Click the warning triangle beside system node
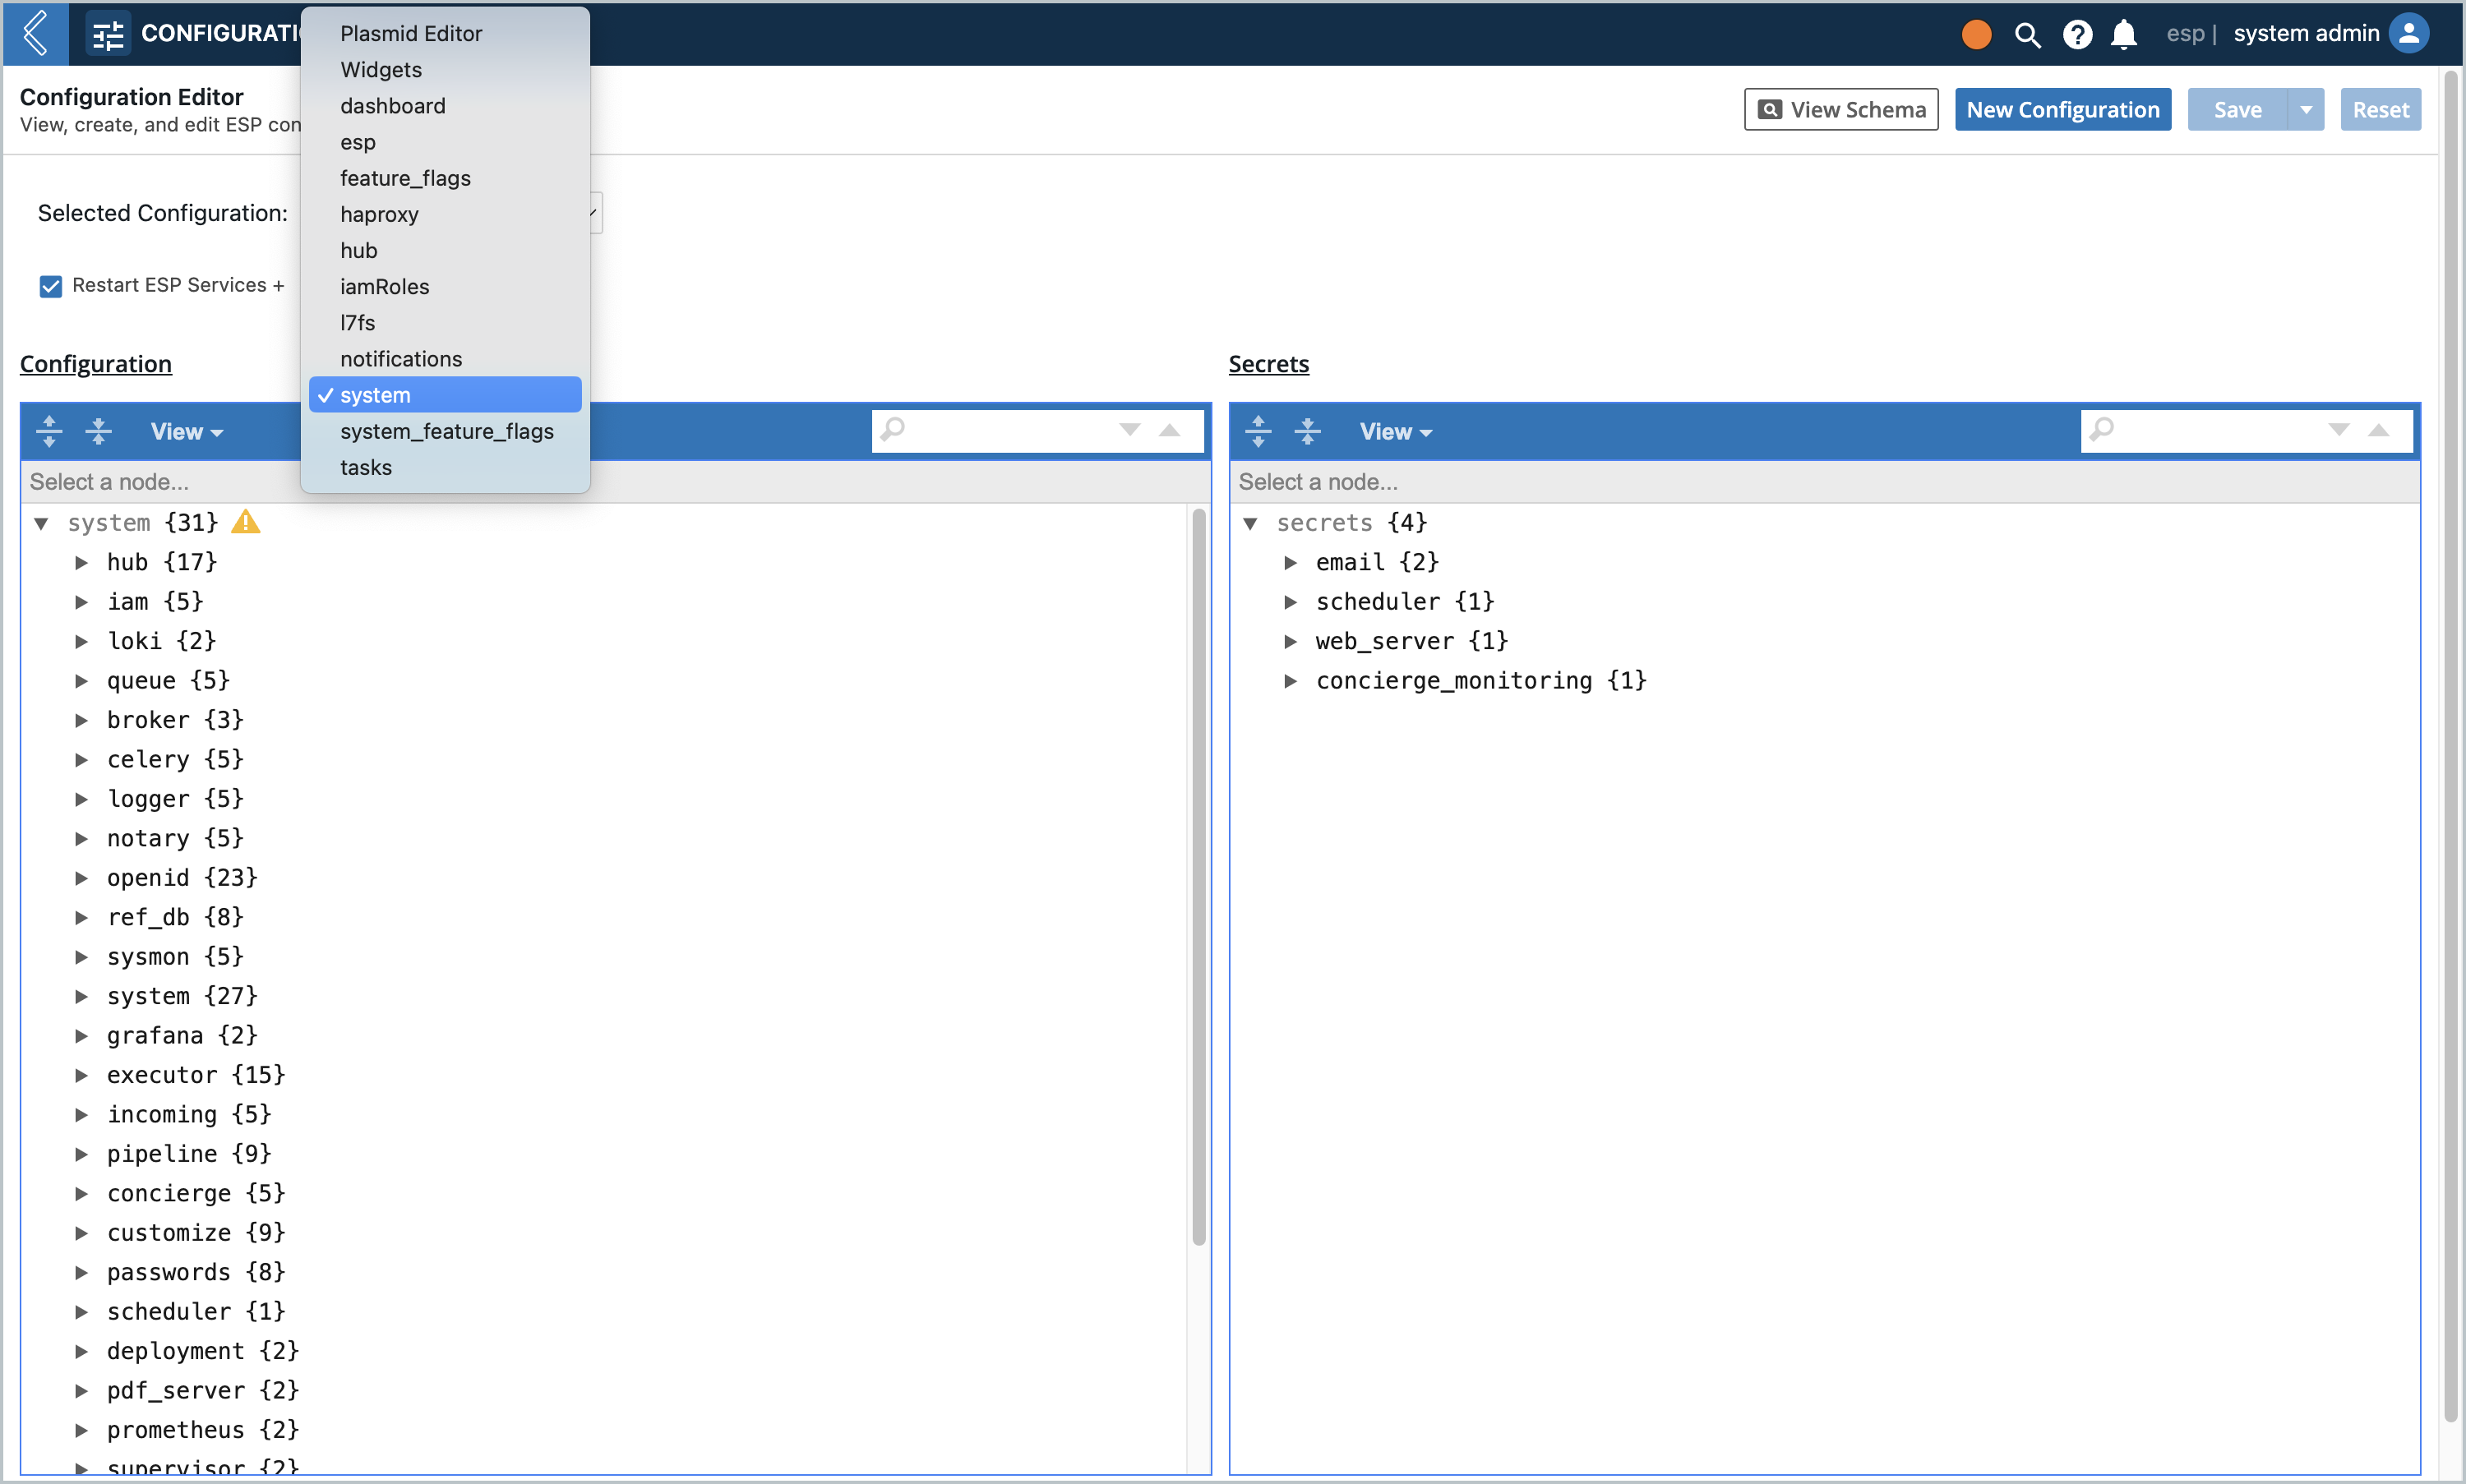This screenshot has height=1484, width=2466. pyautogui.click(x=245, y=522)
